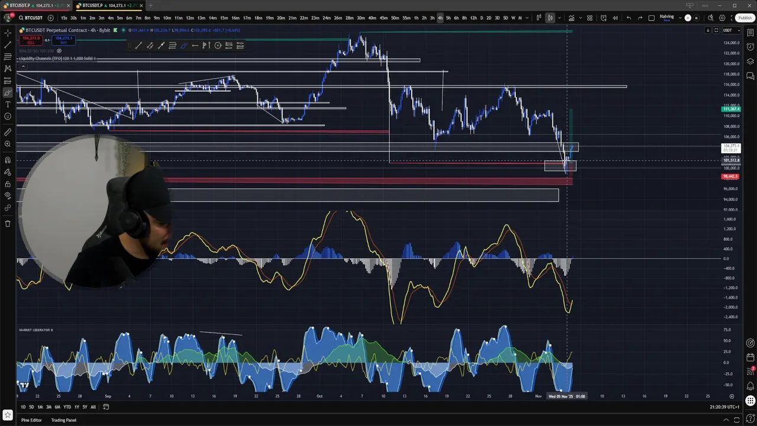Start bar replay mode
This screenshot has width=757, height=426.
pos(615,18)
